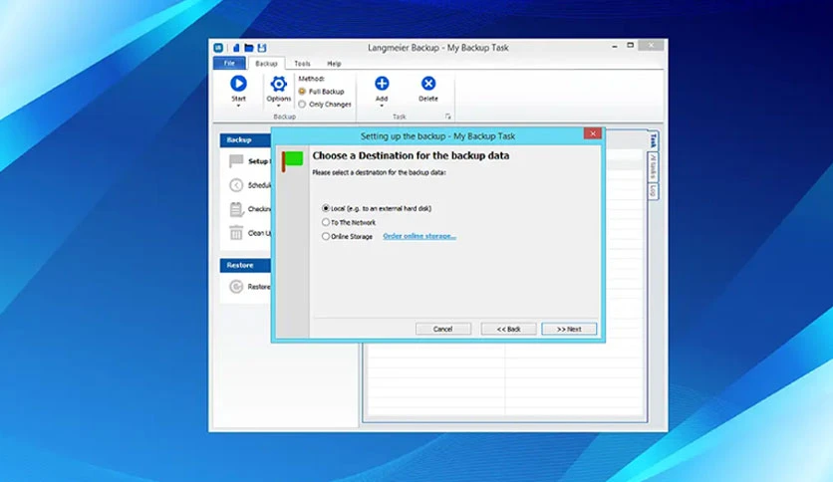Screen dimensions: 833x482
Task: Click the >> Next button
Action: point(569,329)
